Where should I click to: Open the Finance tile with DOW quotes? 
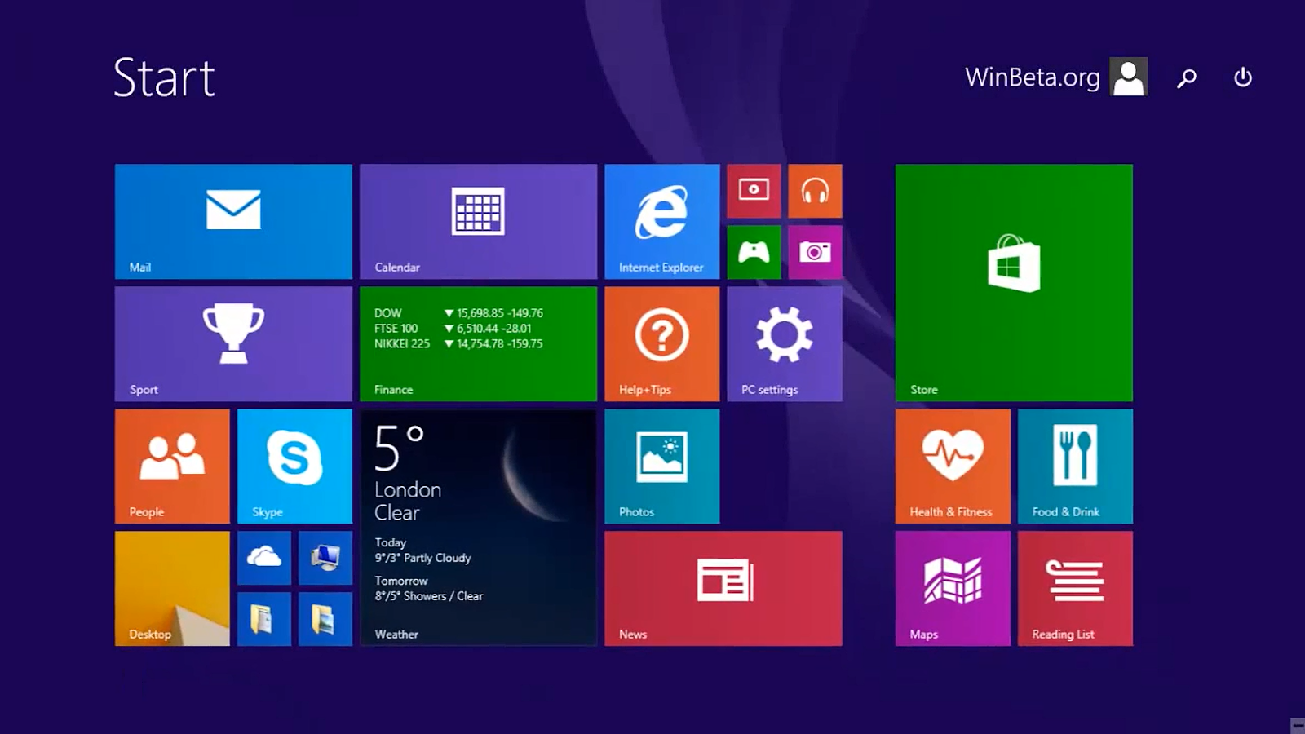click(x=478, y=343)
